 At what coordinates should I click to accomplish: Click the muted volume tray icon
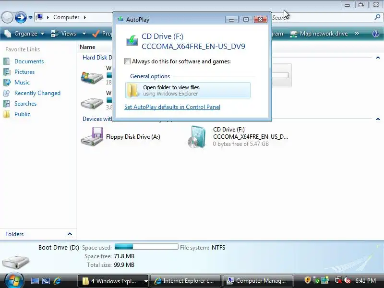tap(347, 280)
